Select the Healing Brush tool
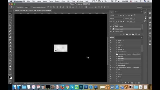This screenshot has width=160, height=90. click(x=10, y=31)
